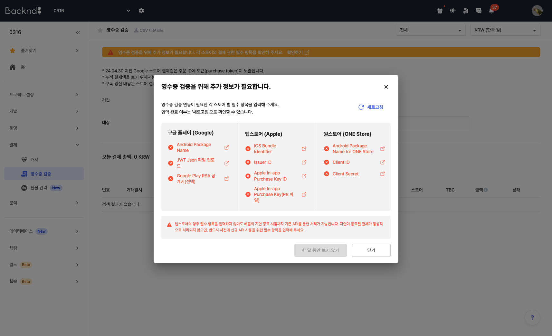
Task: Expand 즐겨찾기 in sidebar
Action: click(x=44, y=51)
